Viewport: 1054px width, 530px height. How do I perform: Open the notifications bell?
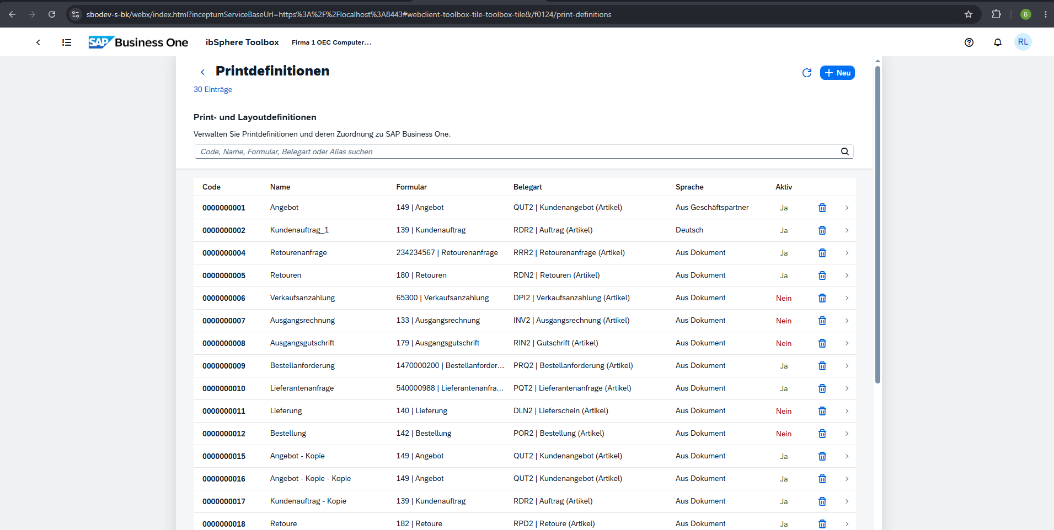click(x=997, y=42)
